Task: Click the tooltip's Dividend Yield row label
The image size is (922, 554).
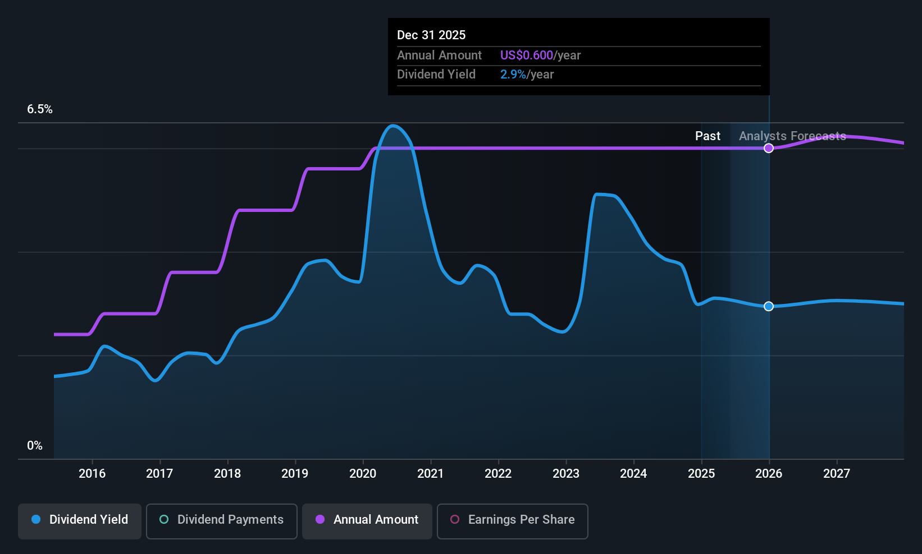Action: click(x=436, y=75)
